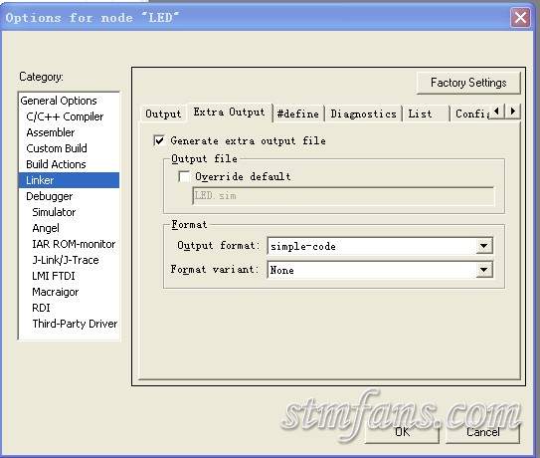
Task: Switch to the Output tab
Action: (163, 114)
